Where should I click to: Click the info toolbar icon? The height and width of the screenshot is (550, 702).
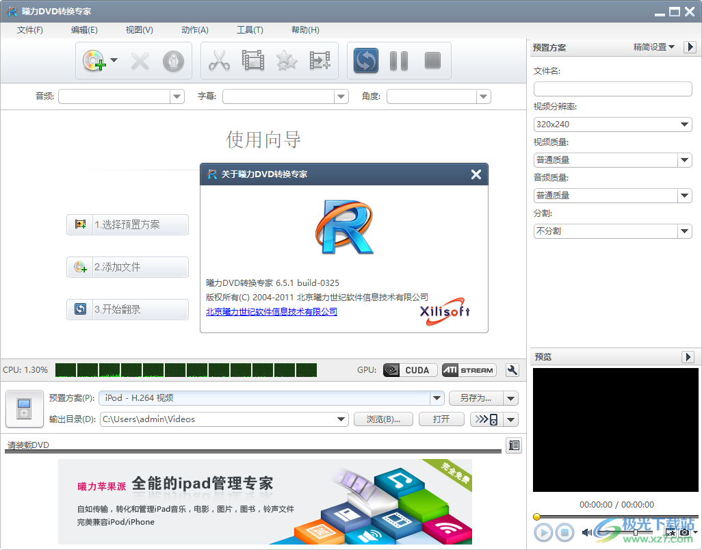click(x=173, y=61)
